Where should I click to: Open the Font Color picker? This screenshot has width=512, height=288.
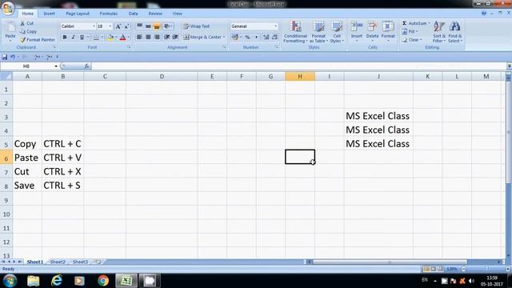[122, 38]
